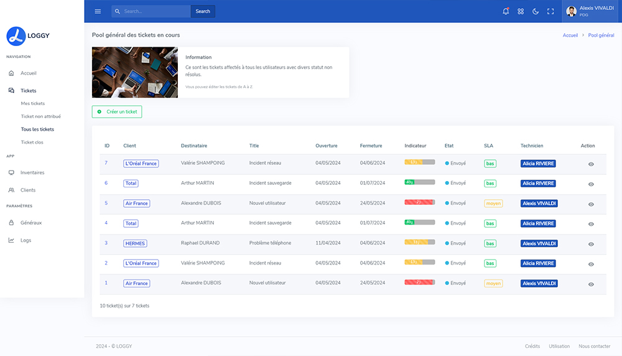This screenshot has height=356, width=622.
Task: Click the plus icon on Créer un ticket
Action: click(99, 111)
